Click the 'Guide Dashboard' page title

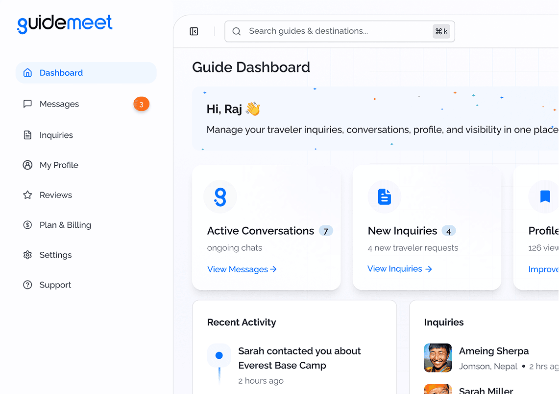tap(251, 67)
